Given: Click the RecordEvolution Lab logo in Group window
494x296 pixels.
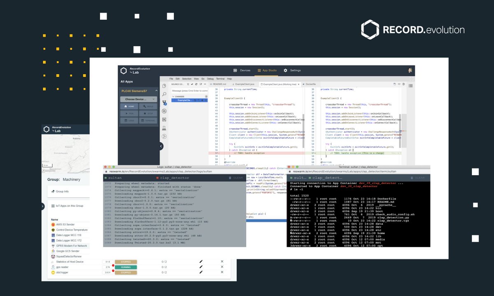Looking at the screenshot, I should click(47, 129).
